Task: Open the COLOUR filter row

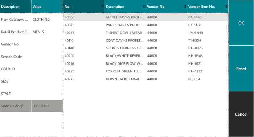Action: click(32, 69)
